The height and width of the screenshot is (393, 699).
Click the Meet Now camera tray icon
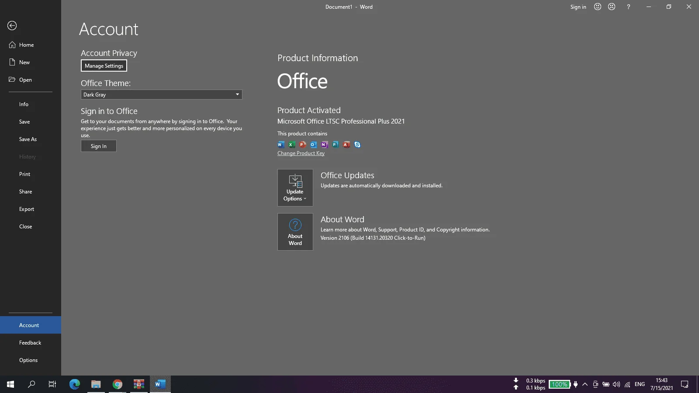click(595, 384)
